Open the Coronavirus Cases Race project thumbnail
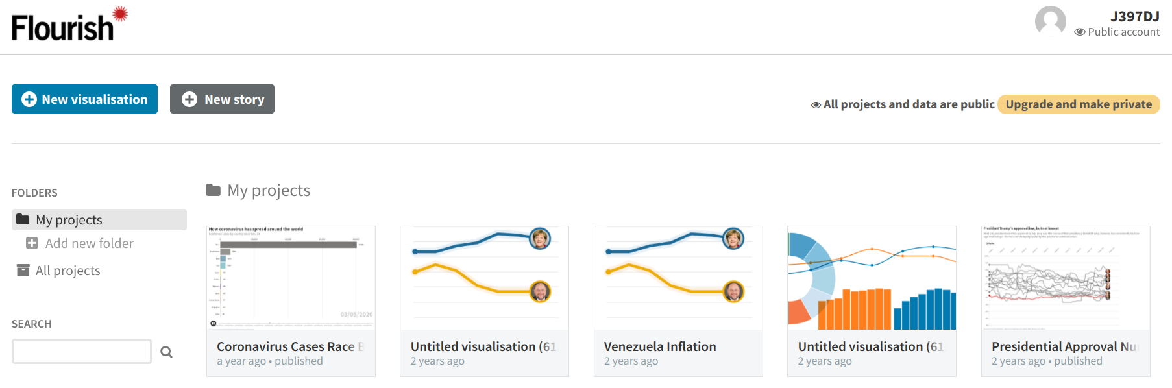 pyautogui.click(x=291, y=278)
